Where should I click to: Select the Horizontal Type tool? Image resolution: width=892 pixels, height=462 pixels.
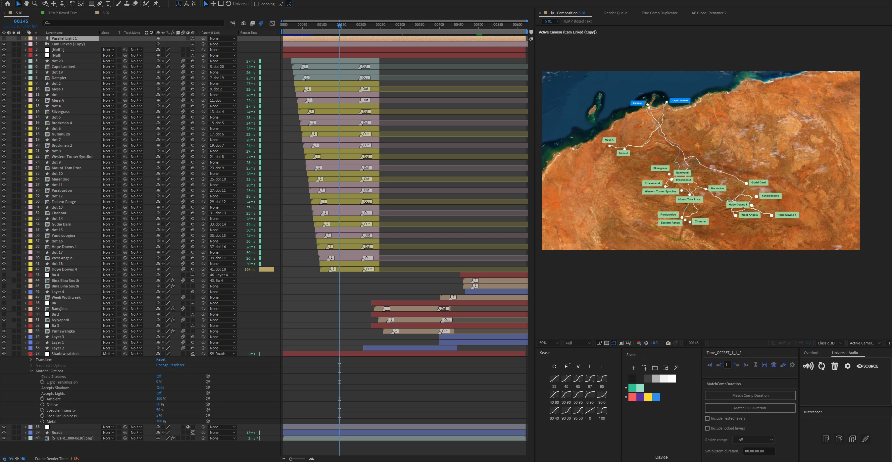point(108,3)
